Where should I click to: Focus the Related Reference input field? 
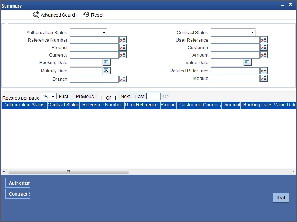click(235, 71)
